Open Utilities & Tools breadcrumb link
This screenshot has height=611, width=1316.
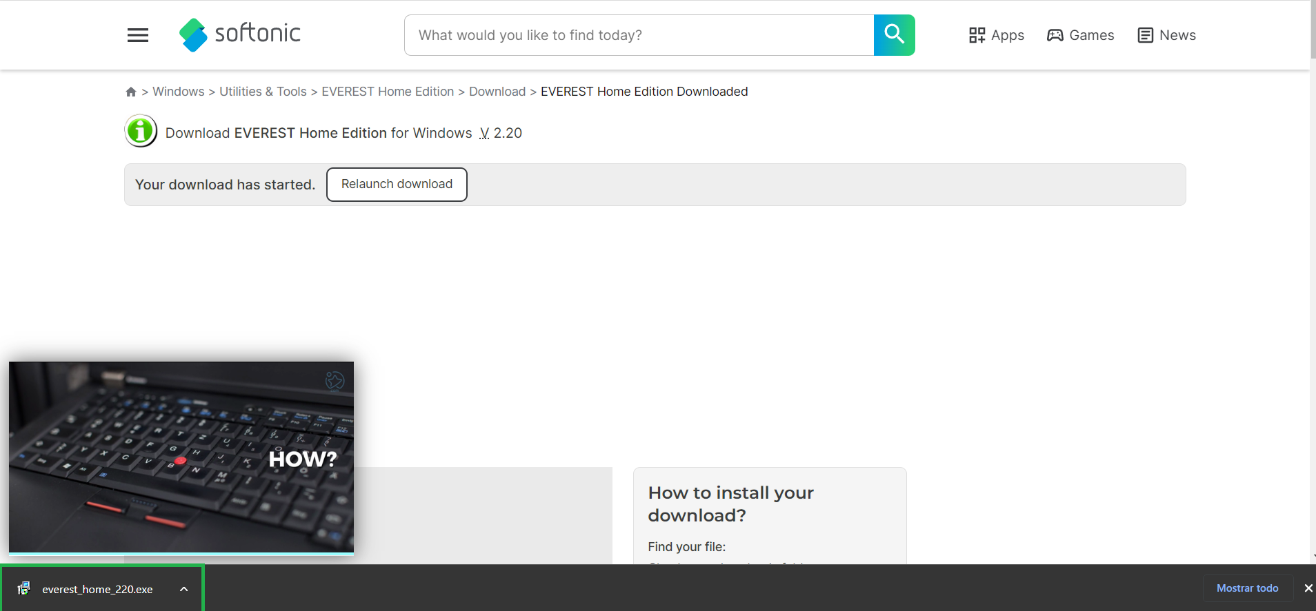pos(263,92)
